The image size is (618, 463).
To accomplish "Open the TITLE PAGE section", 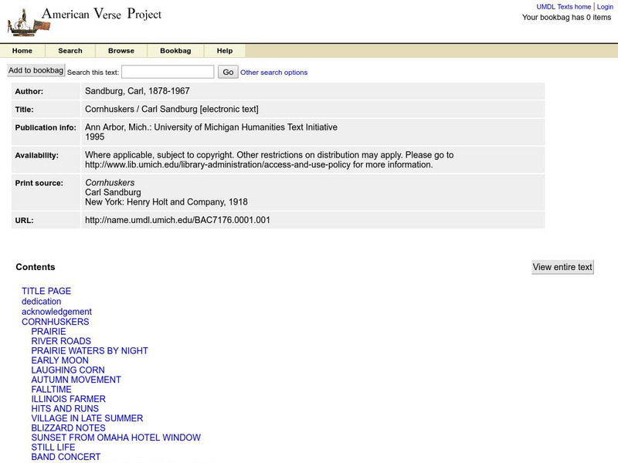I will pos(45,291).
